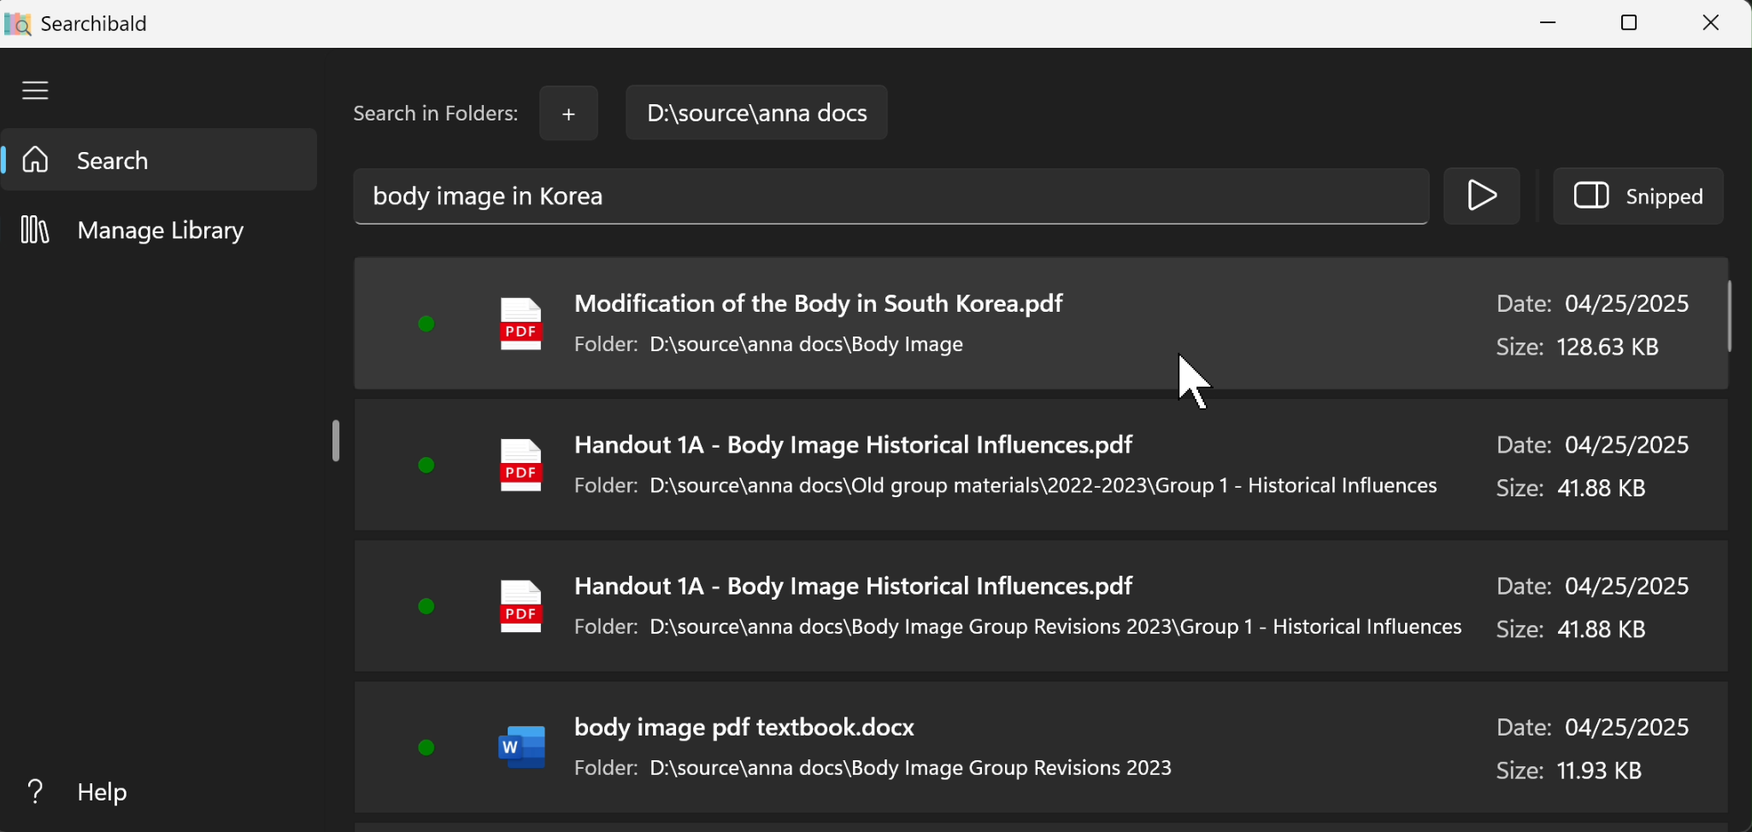
Task: Select Handout 1A title in Group Revisions 2023 row
Action: [853, 586]
